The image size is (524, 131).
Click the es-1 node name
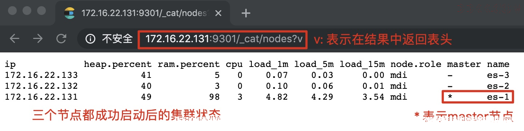coord(498,97)
